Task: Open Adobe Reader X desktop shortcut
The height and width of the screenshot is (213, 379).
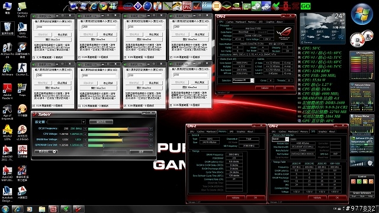Action: [x=7, y=91]
